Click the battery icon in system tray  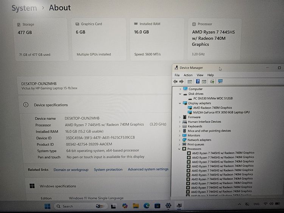point(278,204)
